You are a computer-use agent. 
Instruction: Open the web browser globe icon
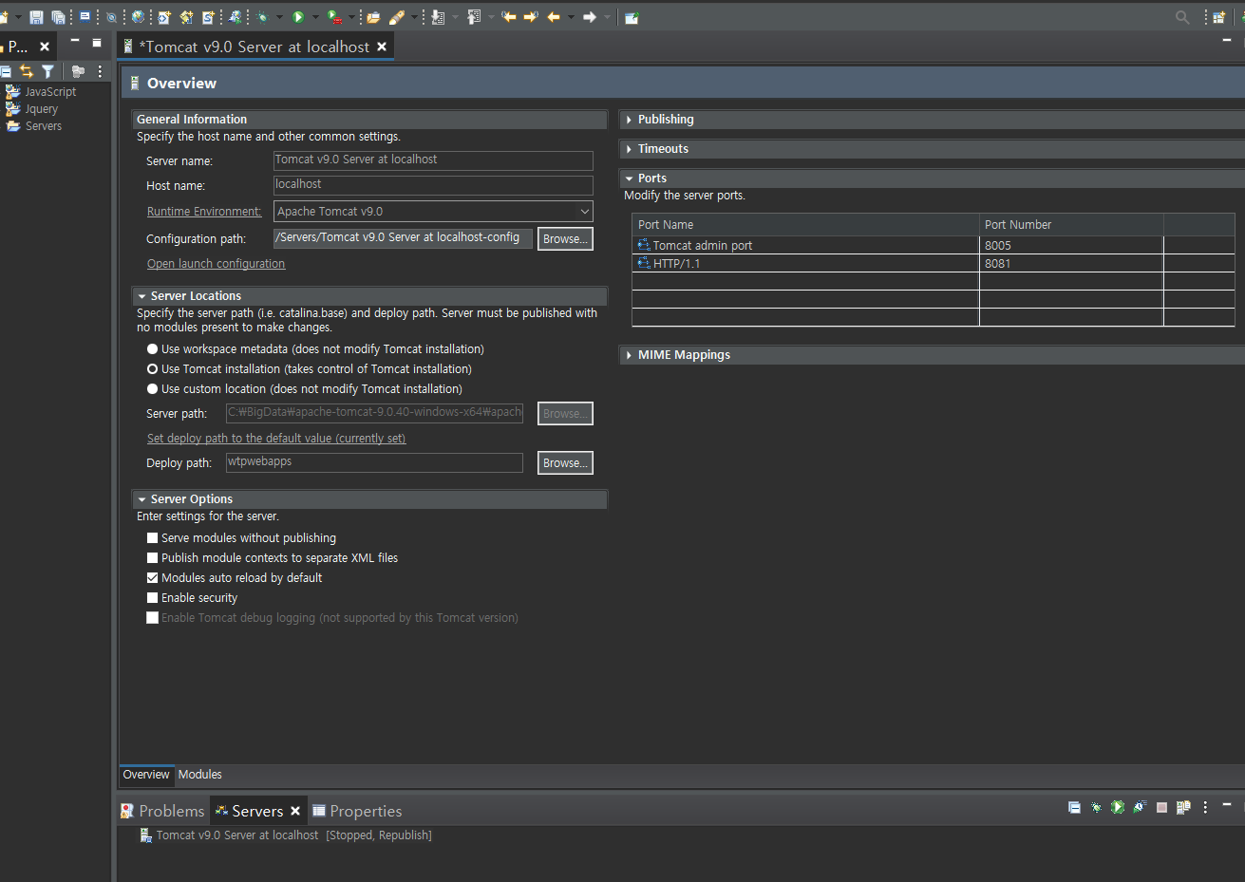pyautogui.click(x=139, y=17)
